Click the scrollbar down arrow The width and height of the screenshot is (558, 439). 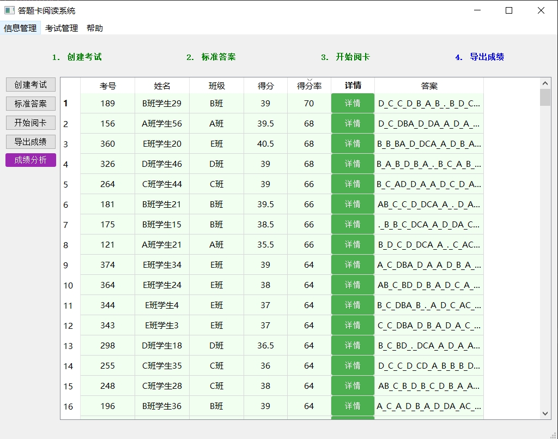[545, 413]
